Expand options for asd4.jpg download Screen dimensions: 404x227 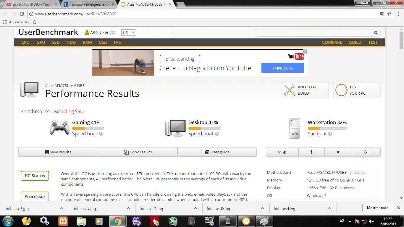point(128,208)
